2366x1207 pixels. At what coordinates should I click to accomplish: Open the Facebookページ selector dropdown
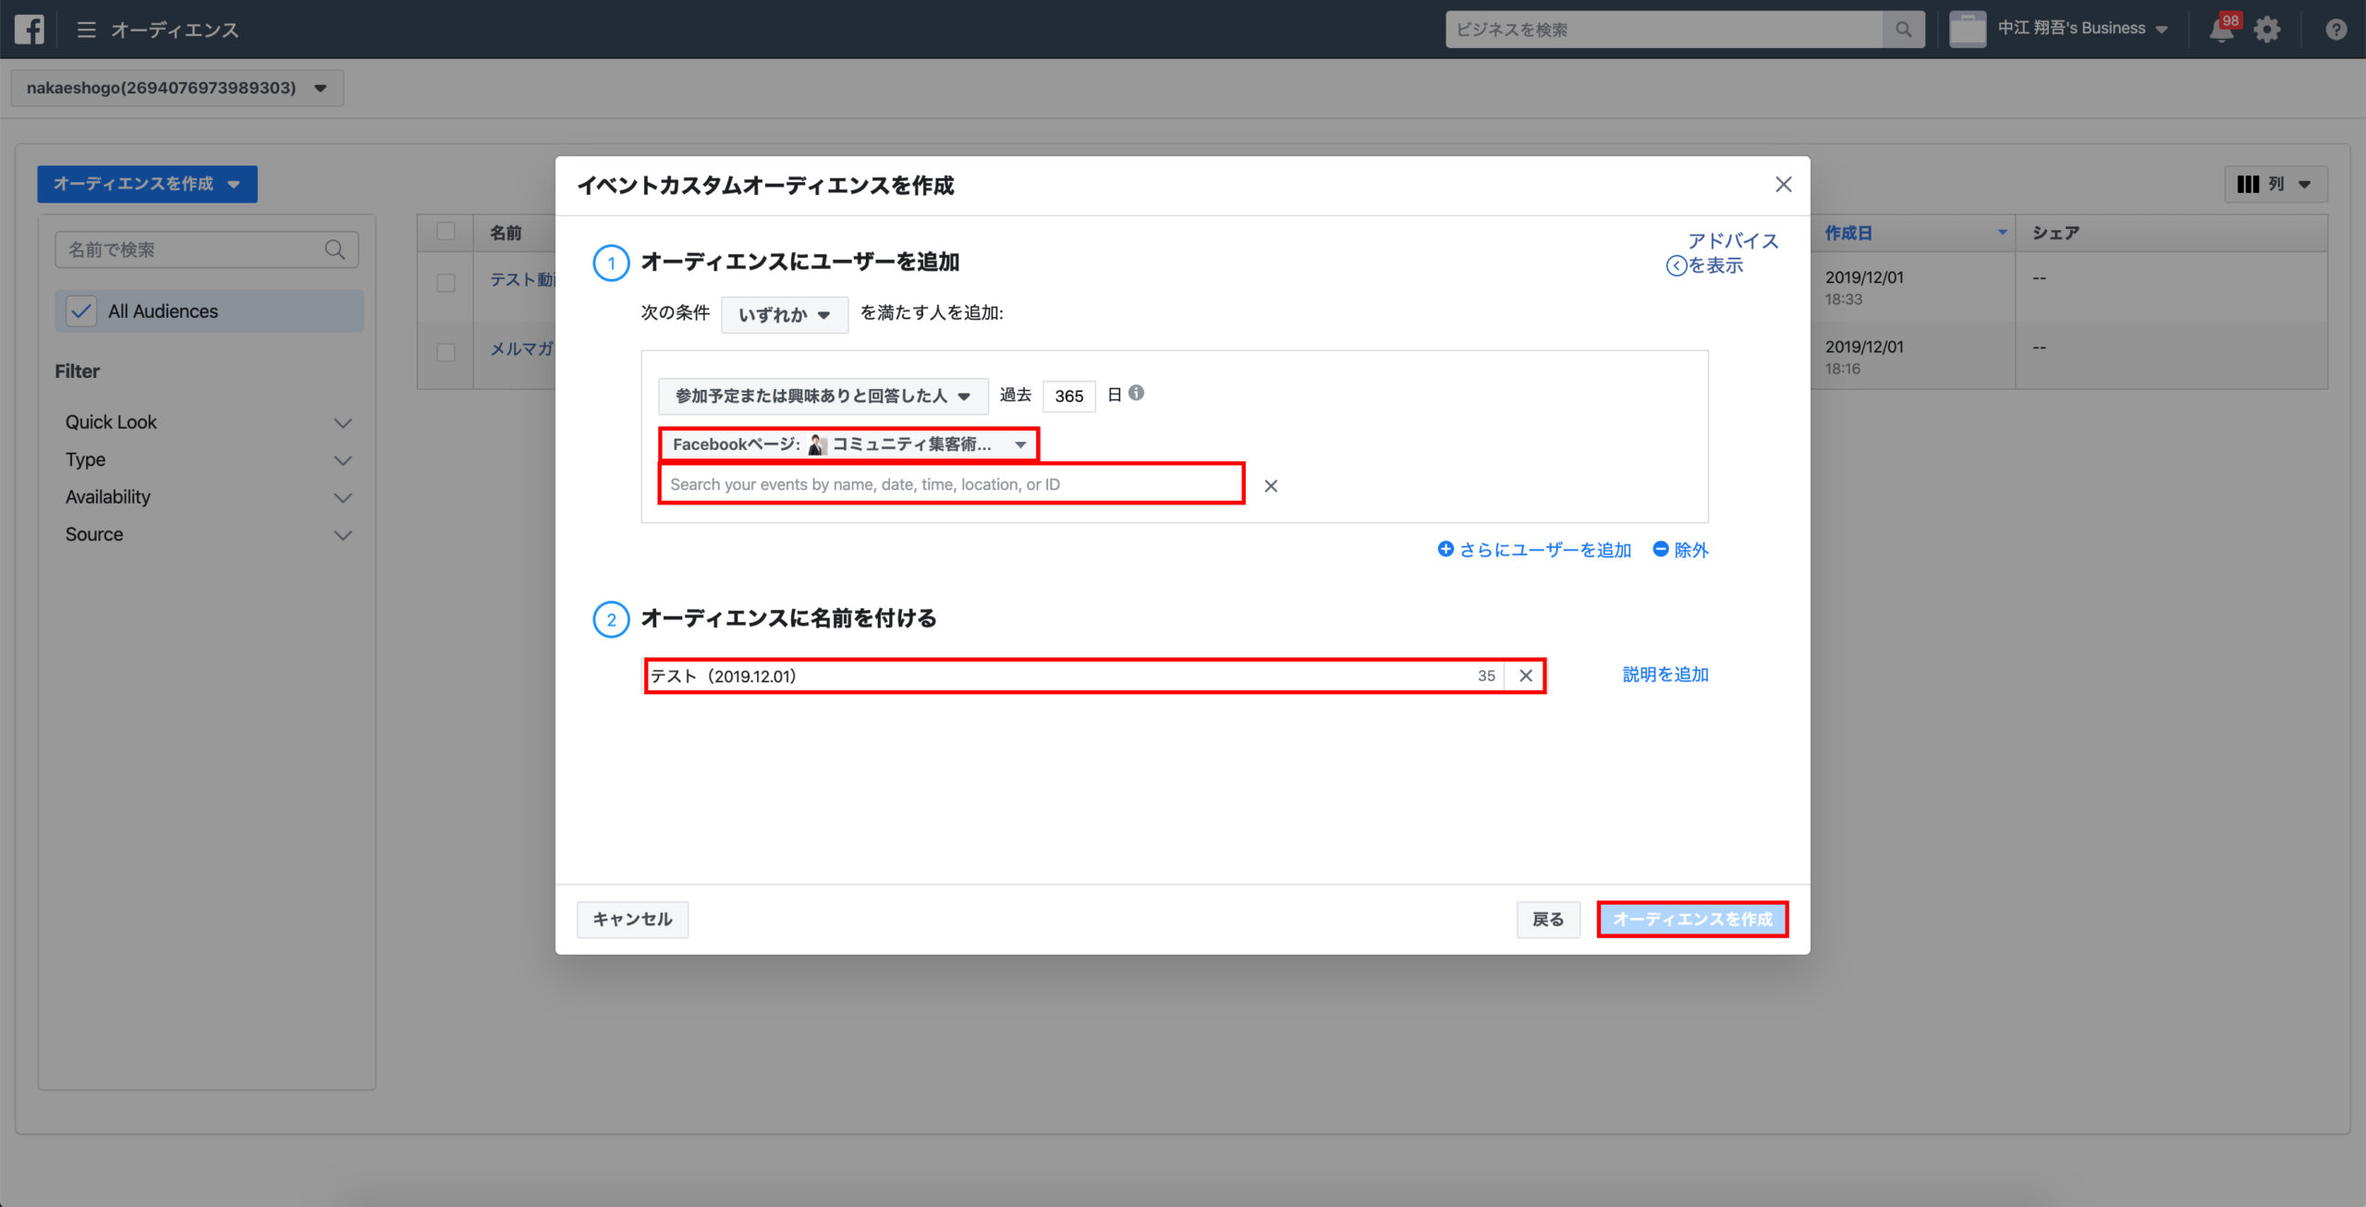pos(848,445)
